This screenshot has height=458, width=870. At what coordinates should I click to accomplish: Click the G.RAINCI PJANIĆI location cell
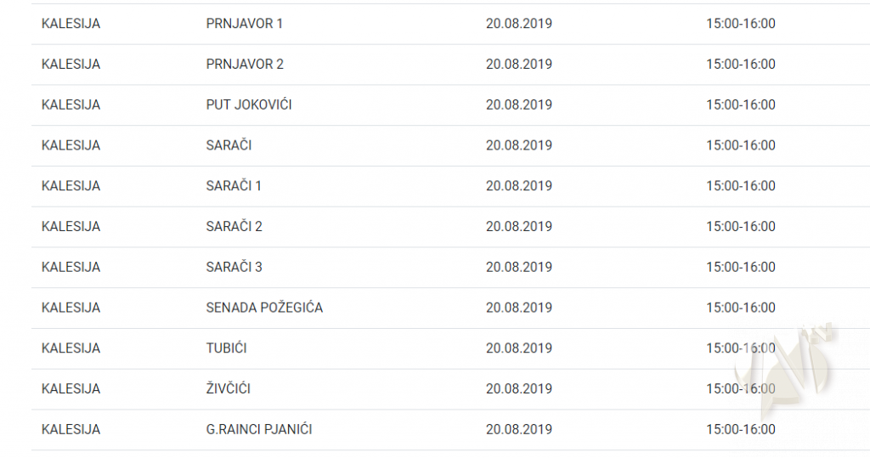[259, 430]
